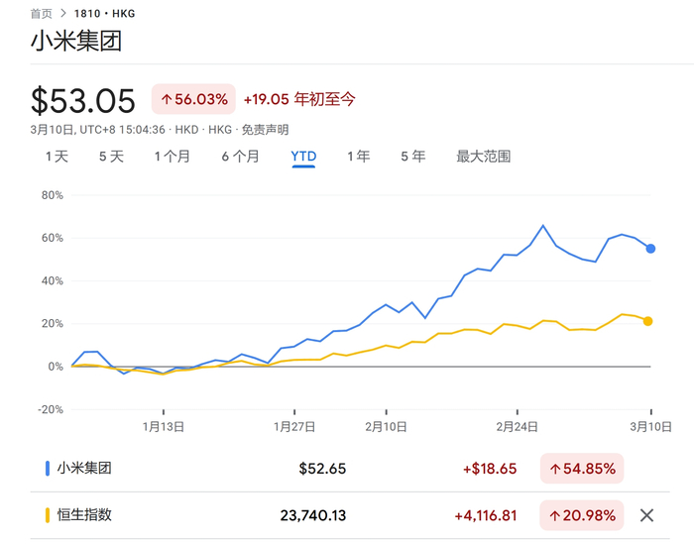Click the 1810 · HKG breadcrumb

pyautogui.click(x=104, y=14)
